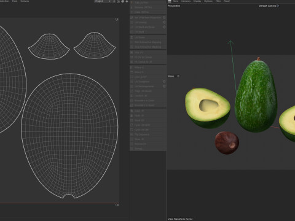
Task: Click the download-arrow icon in texture view header
Action: pyautogui.click(x=127, y=1)
